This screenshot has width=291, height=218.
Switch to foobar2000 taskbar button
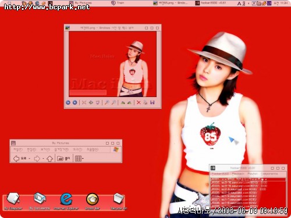pyautogui.click(x=211, y=3)
